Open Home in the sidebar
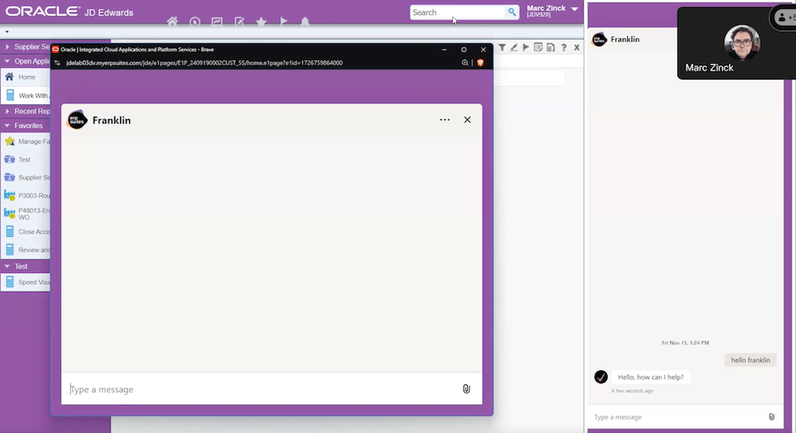This screenshot has height=433, width=796. pos(27,77)
